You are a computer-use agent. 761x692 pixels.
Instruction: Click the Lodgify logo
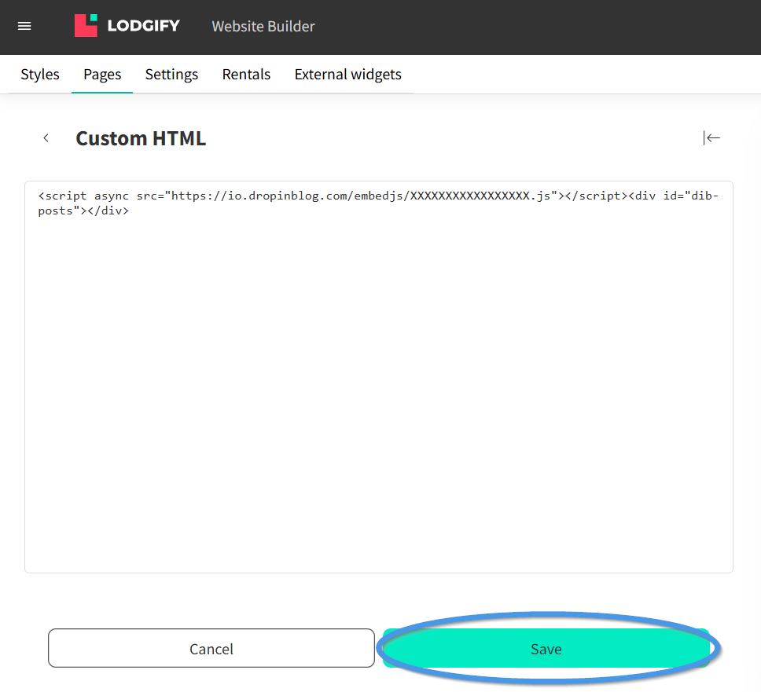pos(127,26)
